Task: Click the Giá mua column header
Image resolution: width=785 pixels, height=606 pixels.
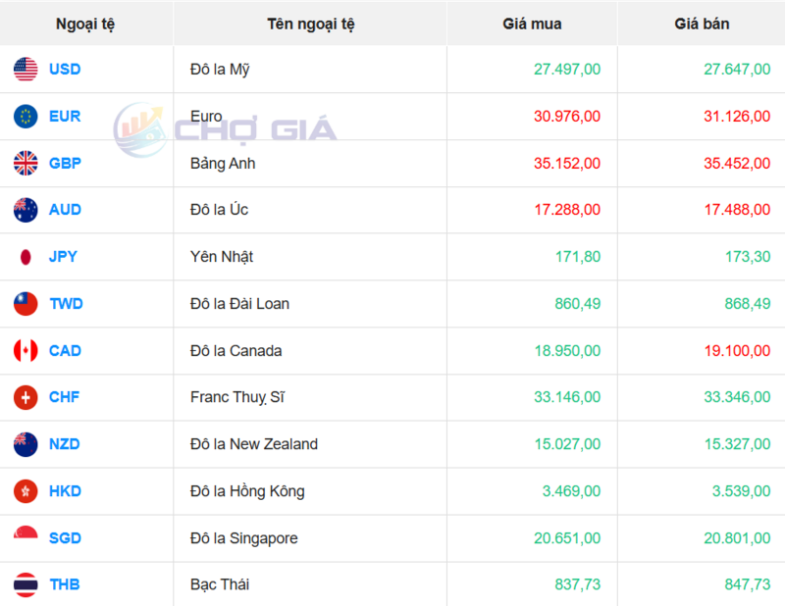Action: click(x=532, y=24)
